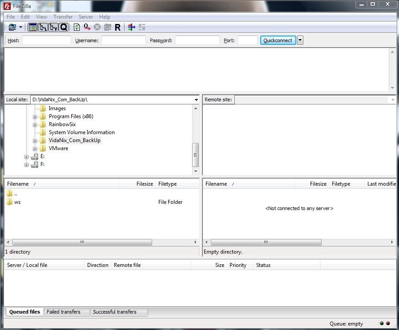Screen dimensions: 399x330
Task: Open the Transfer menu
Action: click(63, 17)
